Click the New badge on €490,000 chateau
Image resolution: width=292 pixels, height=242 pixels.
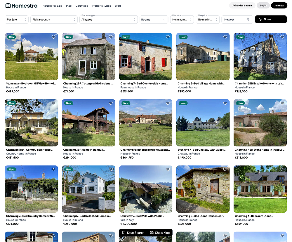[183, 103]
